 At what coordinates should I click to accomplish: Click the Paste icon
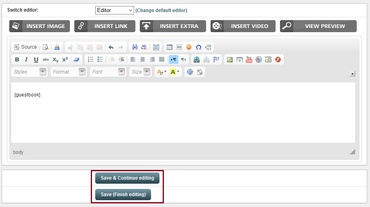point(90,47)
